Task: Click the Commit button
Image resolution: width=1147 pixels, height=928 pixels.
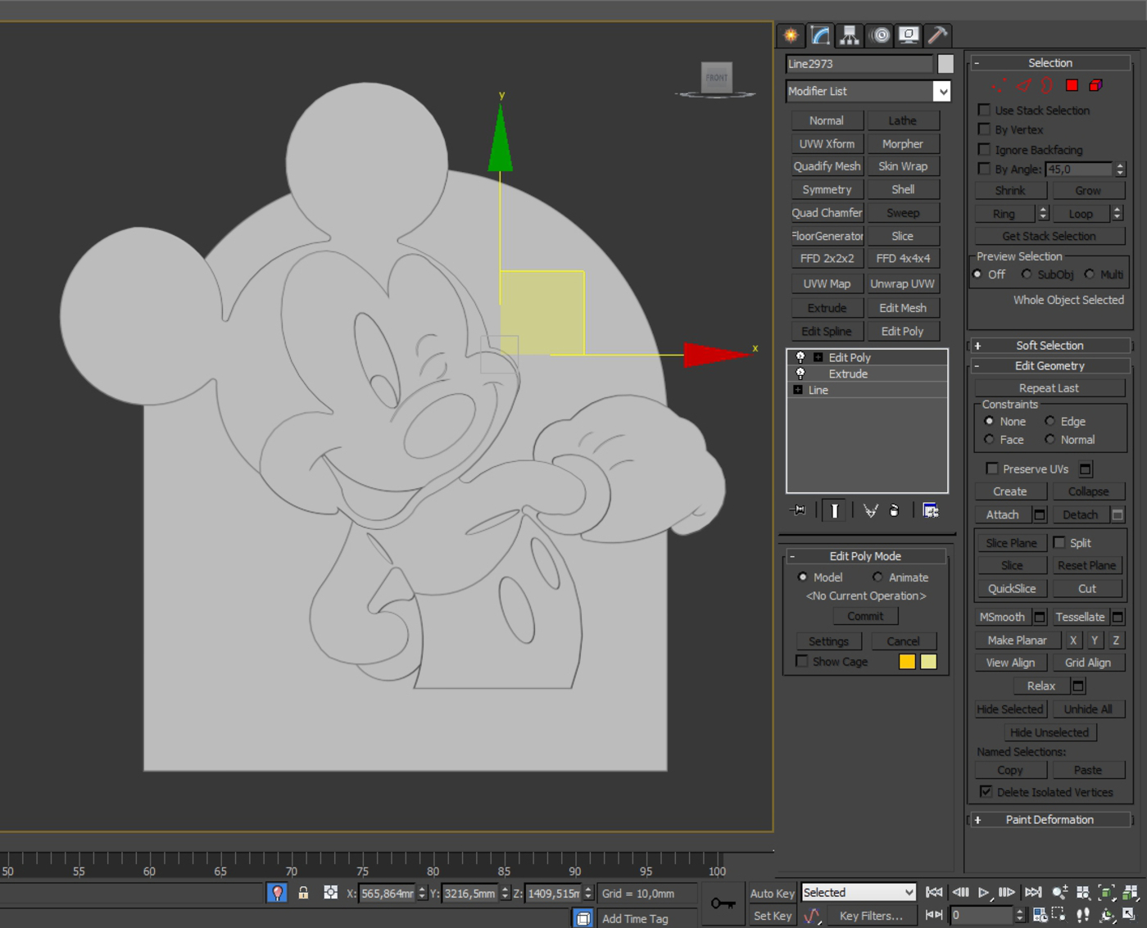Action: 866,616
